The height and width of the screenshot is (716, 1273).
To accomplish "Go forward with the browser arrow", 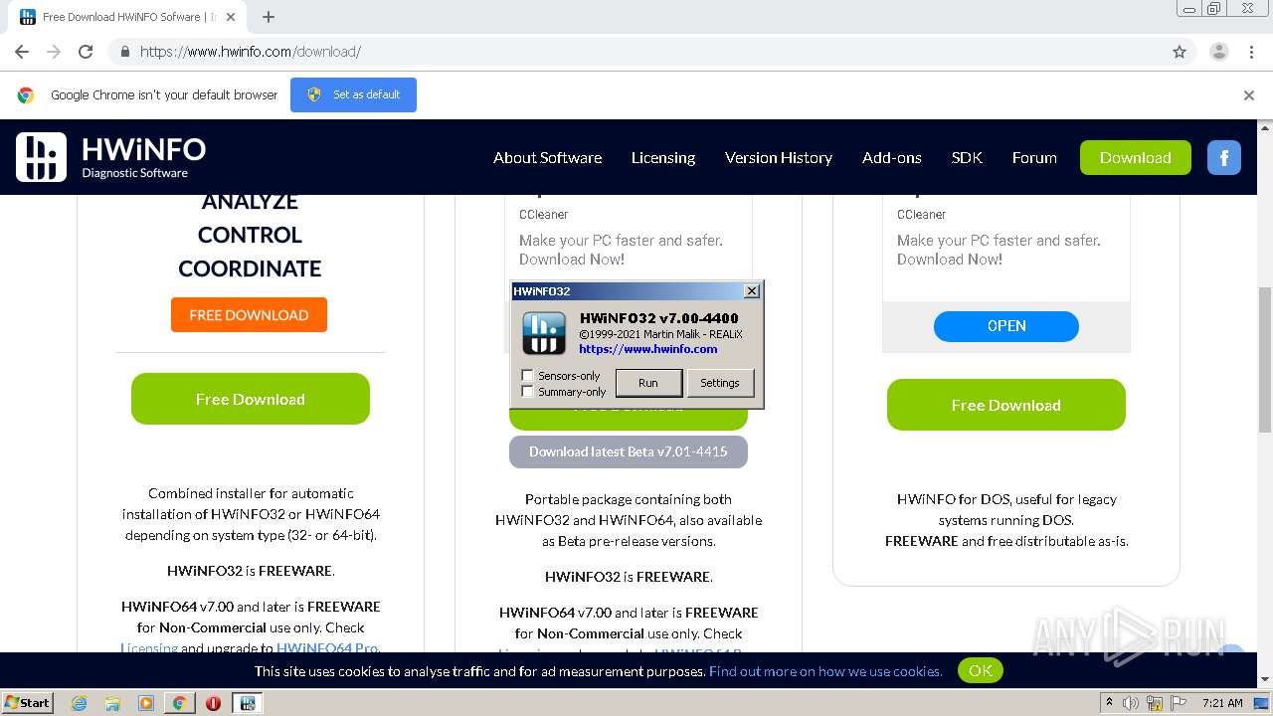I will pyautogui.click(x=54, y=52).
